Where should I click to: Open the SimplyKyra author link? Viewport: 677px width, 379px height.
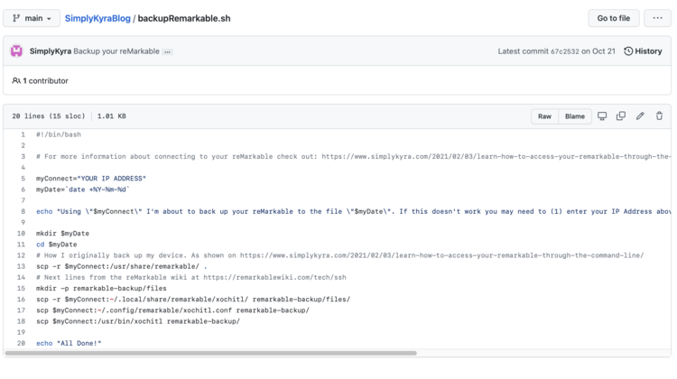coord(50,51)
